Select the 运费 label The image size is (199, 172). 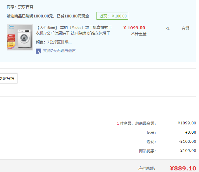[151, 133]
